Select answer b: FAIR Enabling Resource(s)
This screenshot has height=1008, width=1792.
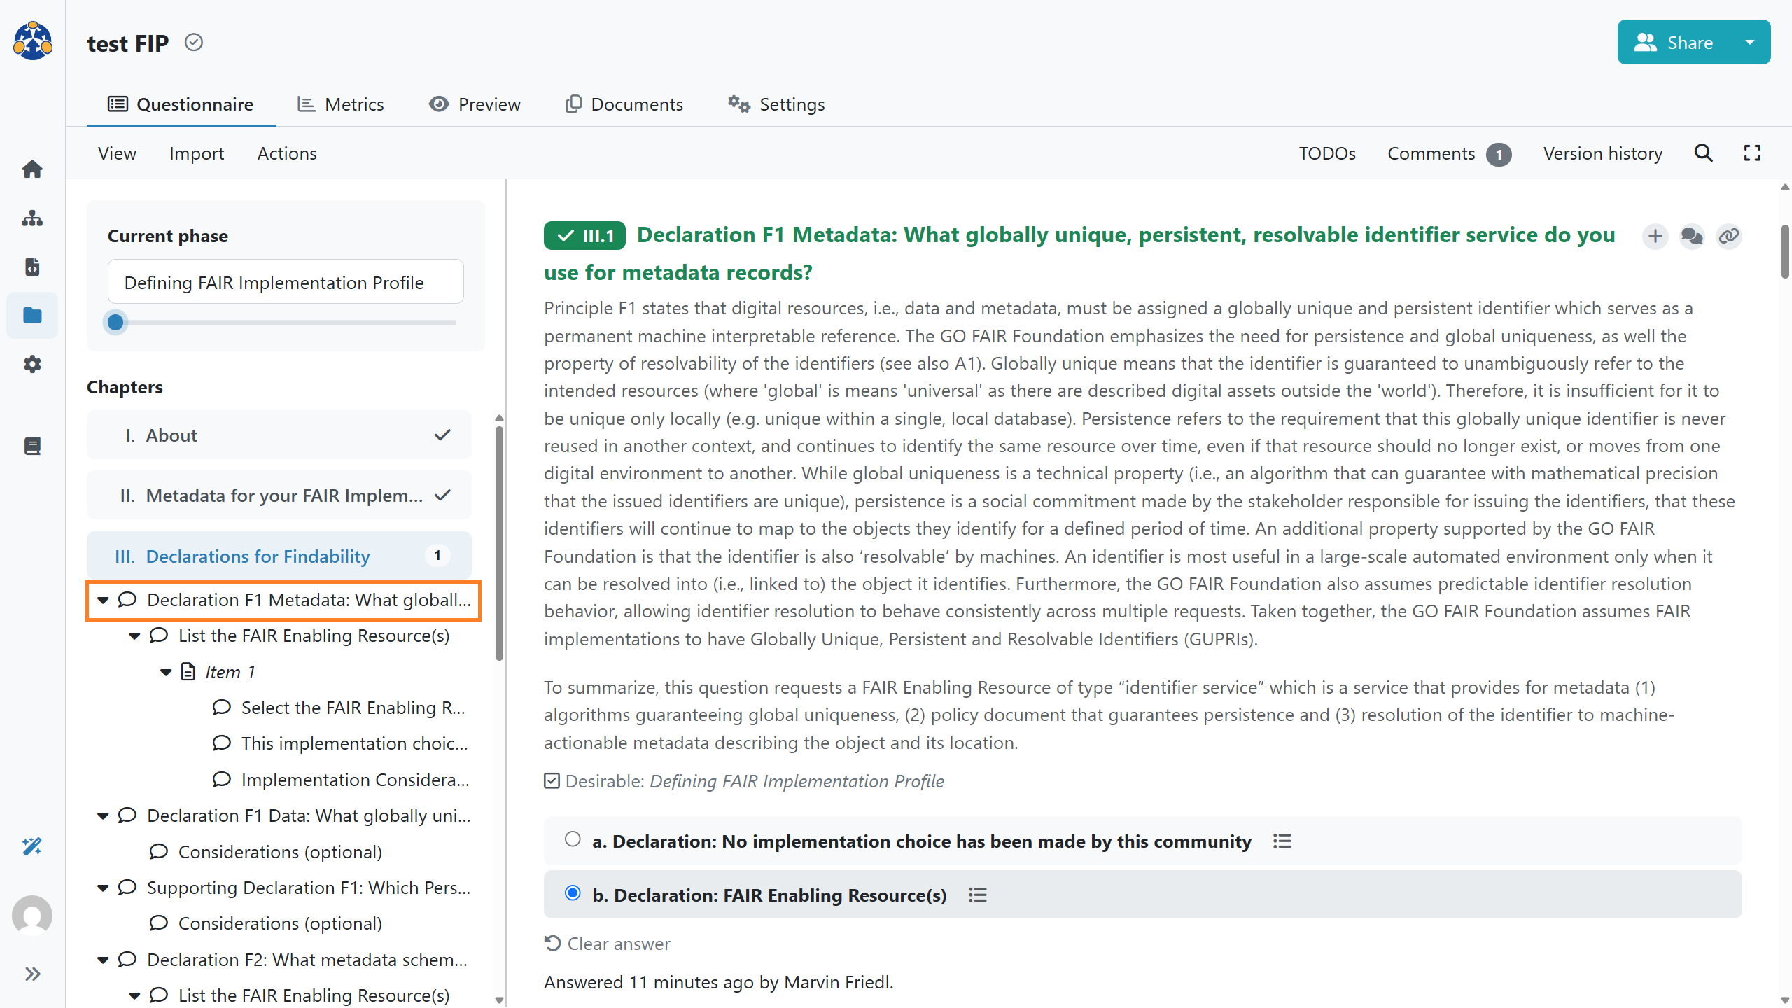(x=573, y=892)
